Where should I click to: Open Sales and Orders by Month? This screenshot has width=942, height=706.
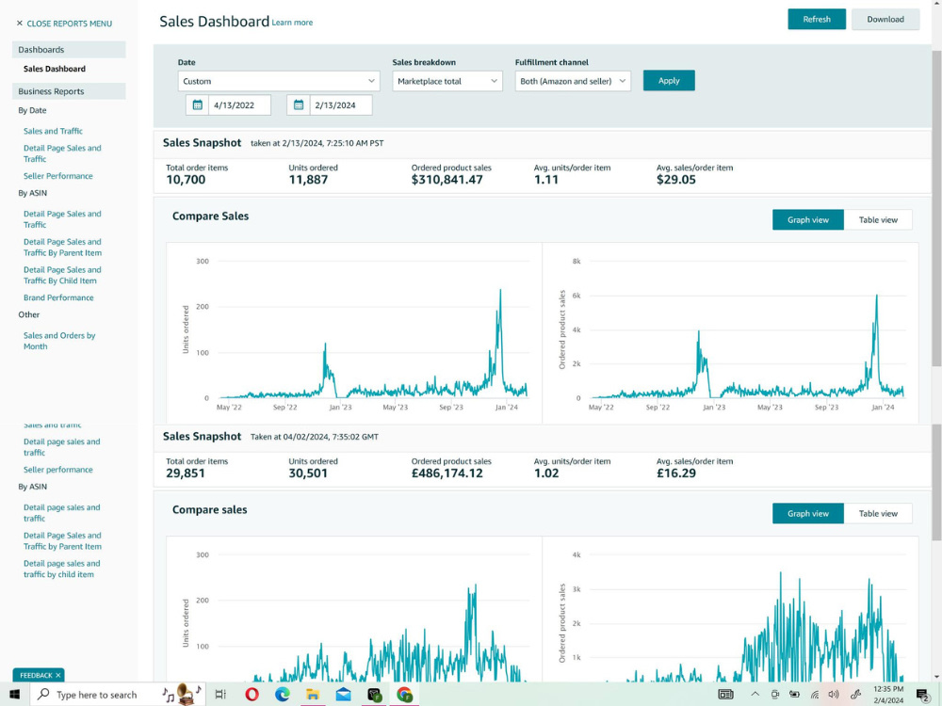click(59, 341)
